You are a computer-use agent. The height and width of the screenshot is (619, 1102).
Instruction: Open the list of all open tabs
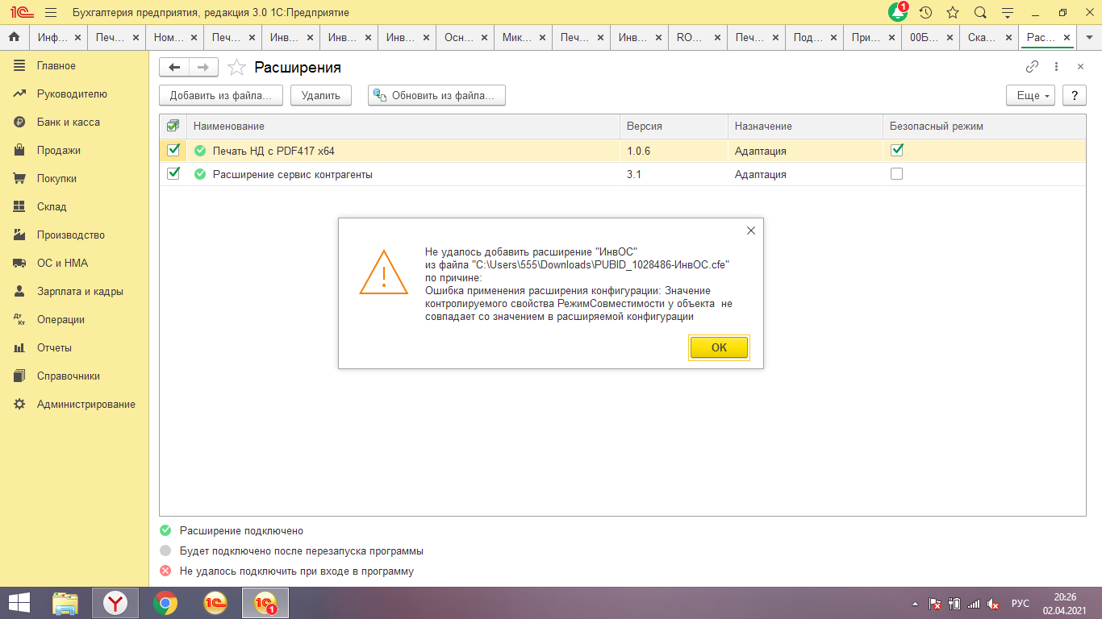coord(1090,38)
